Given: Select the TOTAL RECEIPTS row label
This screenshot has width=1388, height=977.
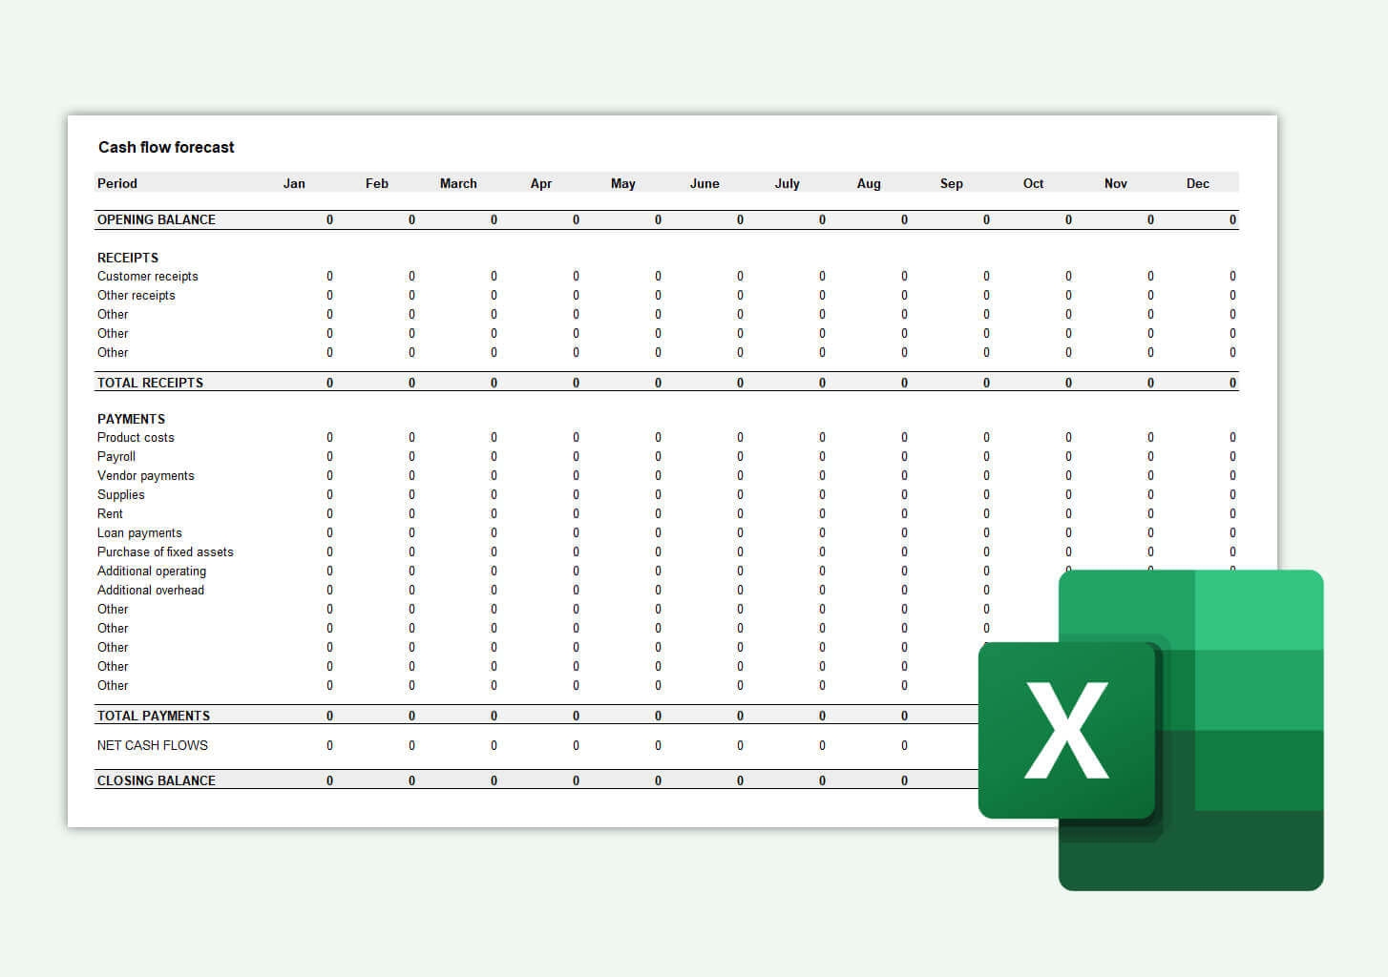Looking at the screenshot, I should [149, 383].
